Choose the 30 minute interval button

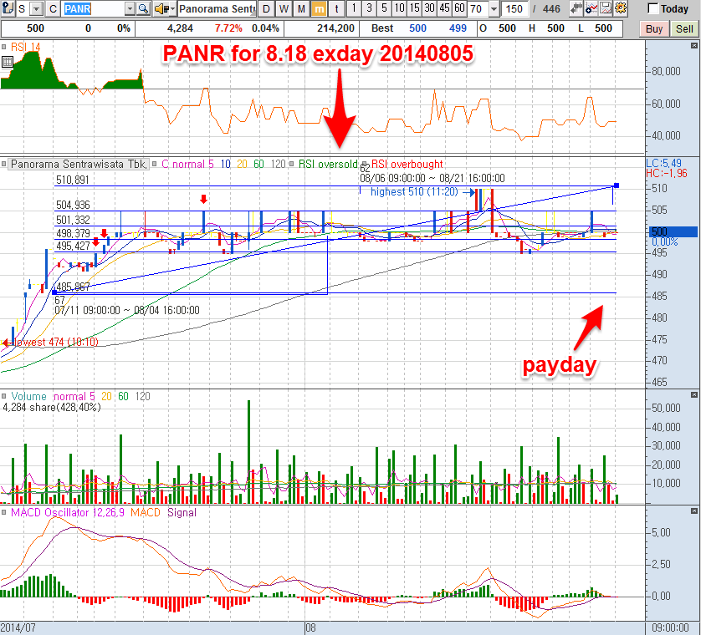(x=430, y=8)
